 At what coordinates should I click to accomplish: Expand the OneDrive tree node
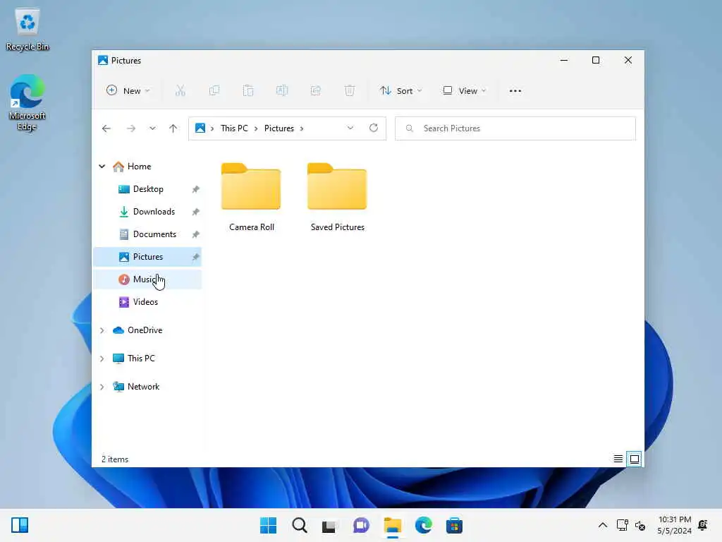click(102, 330)
